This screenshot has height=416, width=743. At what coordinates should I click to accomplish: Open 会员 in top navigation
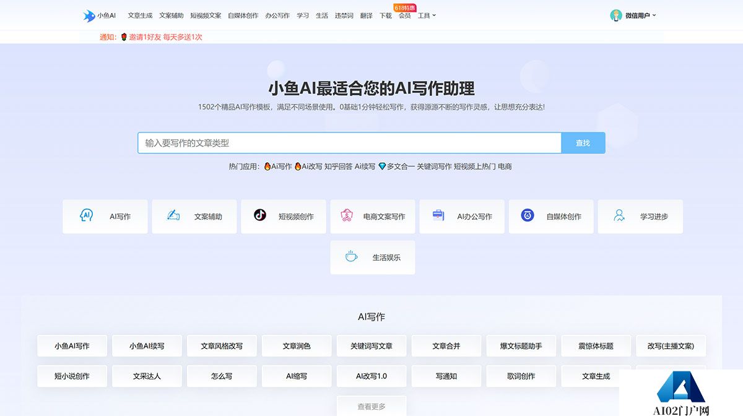(404, 15)
